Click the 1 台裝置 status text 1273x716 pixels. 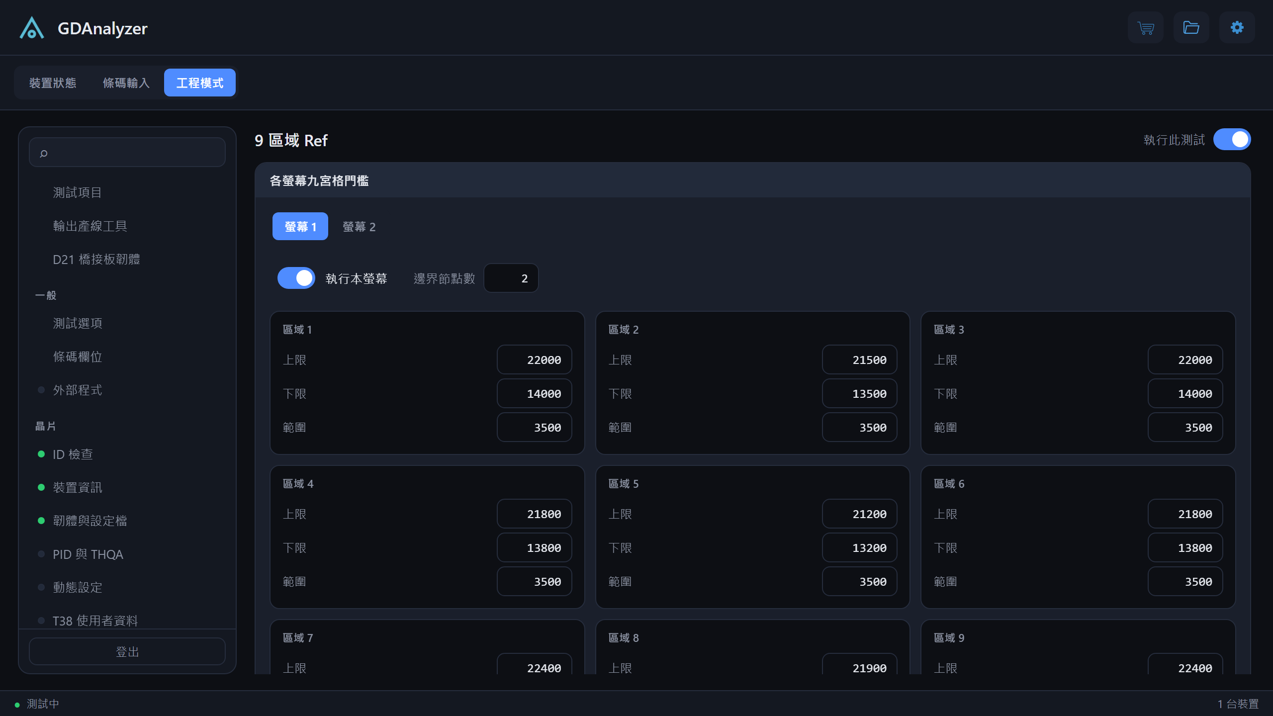click(x=1238, y=704)
